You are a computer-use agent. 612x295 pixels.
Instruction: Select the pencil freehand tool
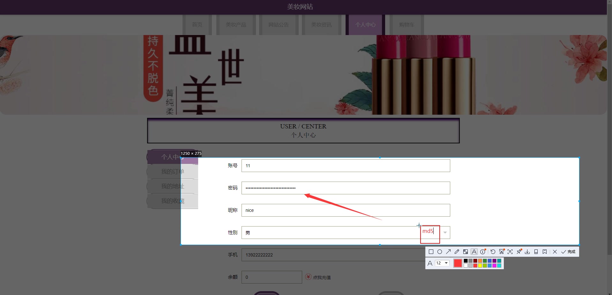tap(457, 252)
